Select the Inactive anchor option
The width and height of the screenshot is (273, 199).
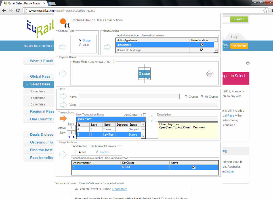coord(97,152)
